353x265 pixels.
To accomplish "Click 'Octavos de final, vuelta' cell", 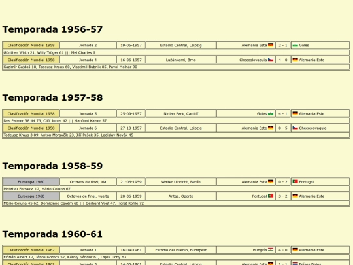I will 88,196.
